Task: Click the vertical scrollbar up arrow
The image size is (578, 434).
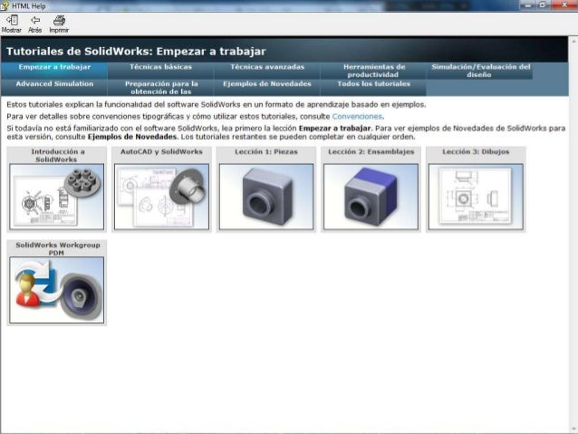Action: point(573,40)
